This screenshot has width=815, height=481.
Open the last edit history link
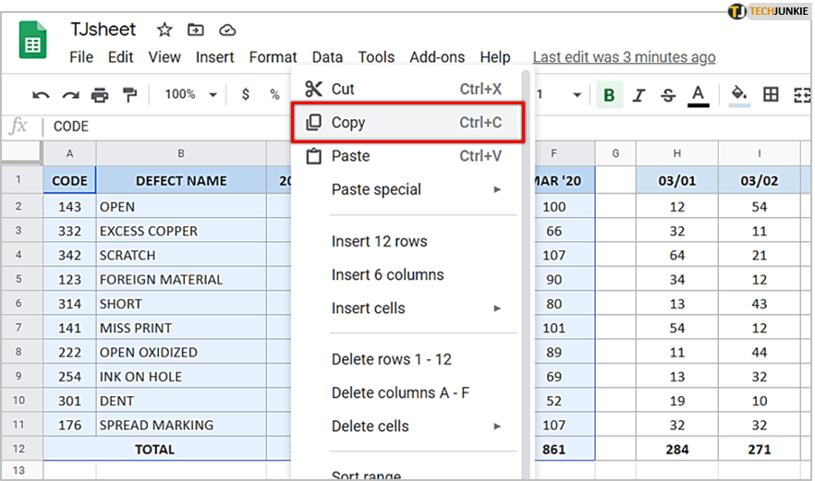pos(624,57)
